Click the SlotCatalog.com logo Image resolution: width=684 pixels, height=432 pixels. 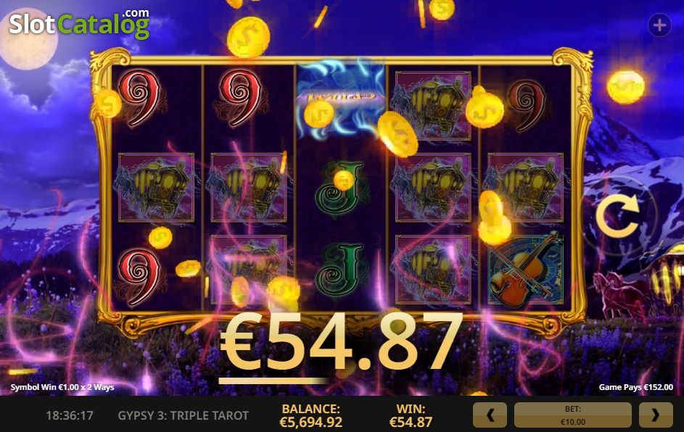(x=80, y=24)
